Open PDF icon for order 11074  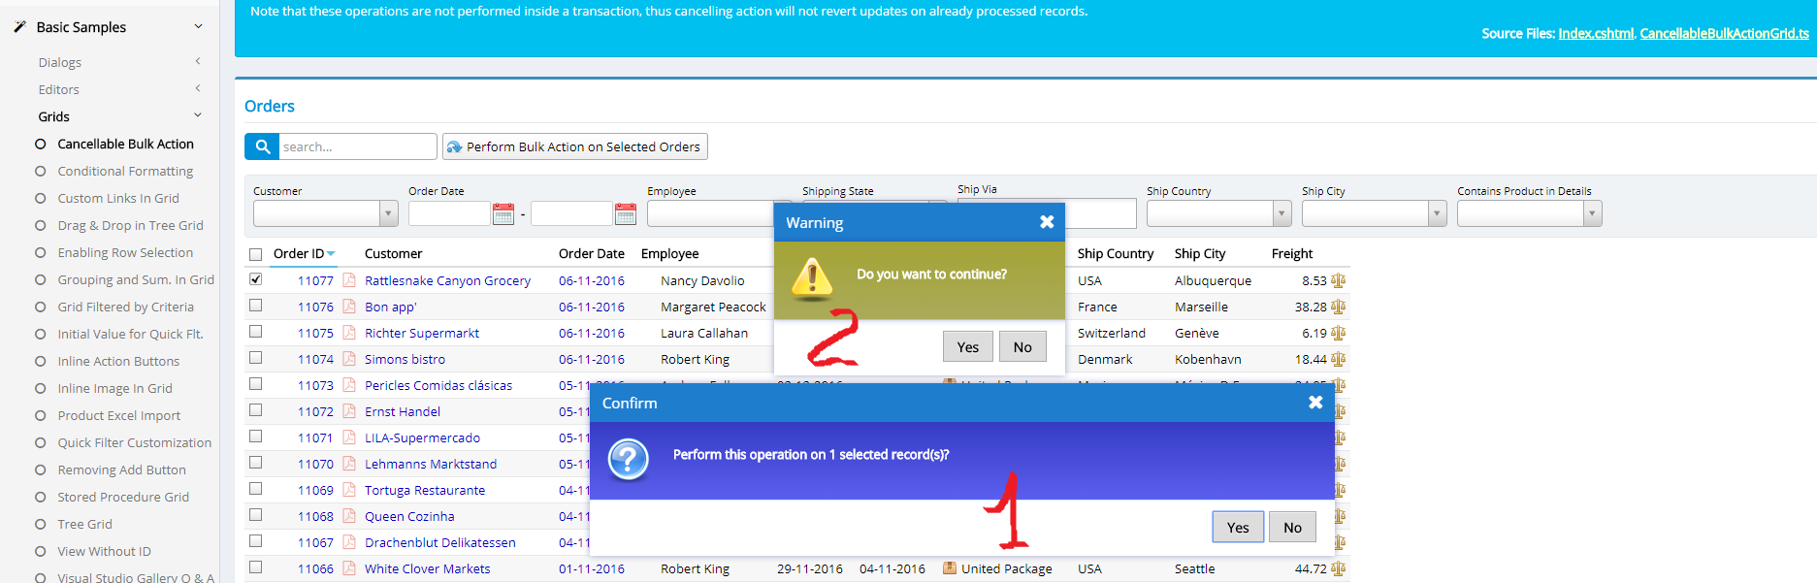349,359
